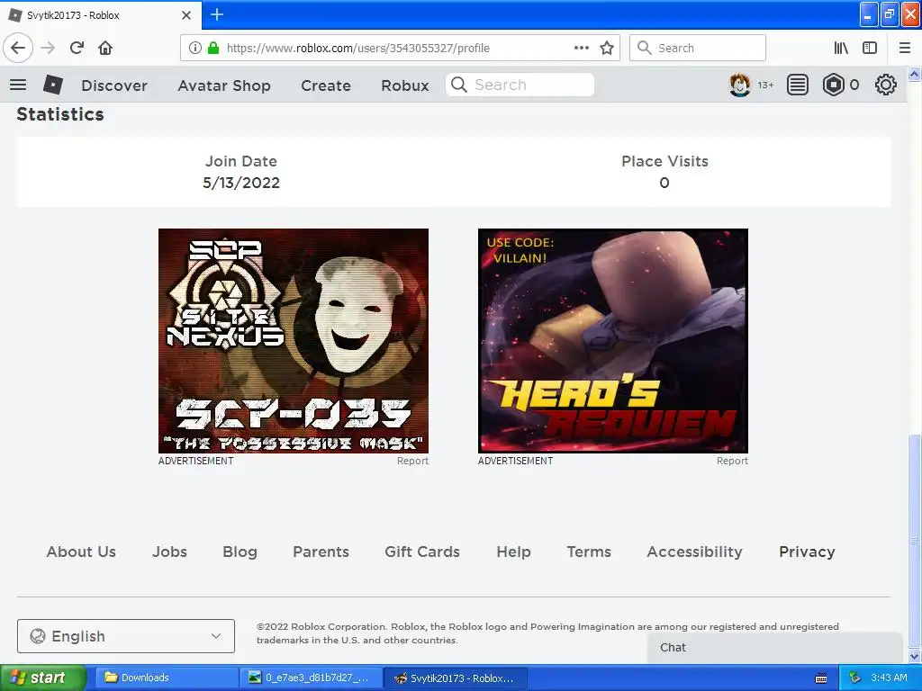Viewport: 922px width, 691px height.
Task: Open the Help footer link
Action: click(513, 552)
